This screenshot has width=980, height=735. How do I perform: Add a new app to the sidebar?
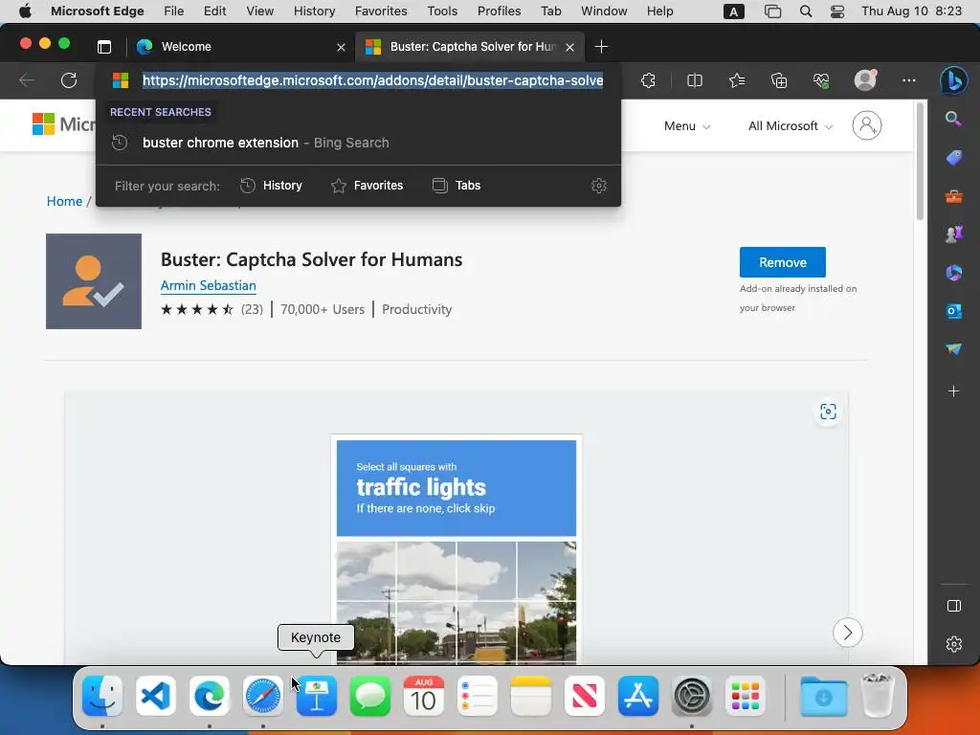point(953,391)
